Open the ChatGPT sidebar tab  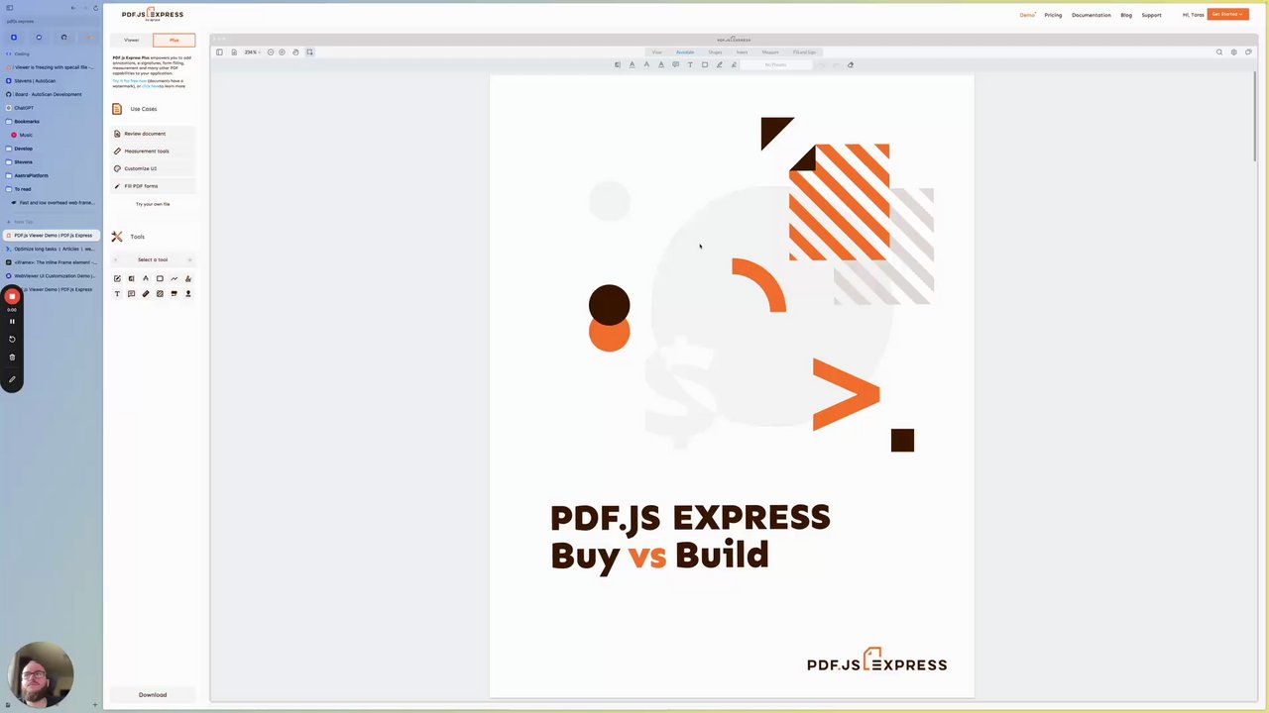24,108
